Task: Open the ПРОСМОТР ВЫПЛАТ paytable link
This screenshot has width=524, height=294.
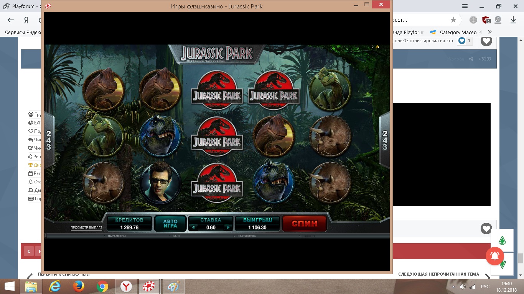Action: pos(86,228)
